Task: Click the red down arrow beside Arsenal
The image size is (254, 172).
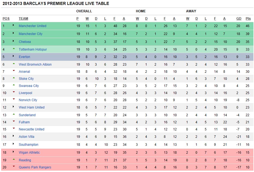Action: point(14,71)
